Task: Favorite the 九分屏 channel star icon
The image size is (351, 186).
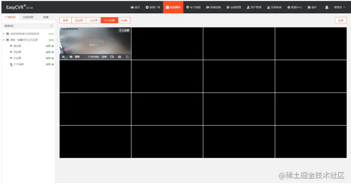Action: point(53,58)
